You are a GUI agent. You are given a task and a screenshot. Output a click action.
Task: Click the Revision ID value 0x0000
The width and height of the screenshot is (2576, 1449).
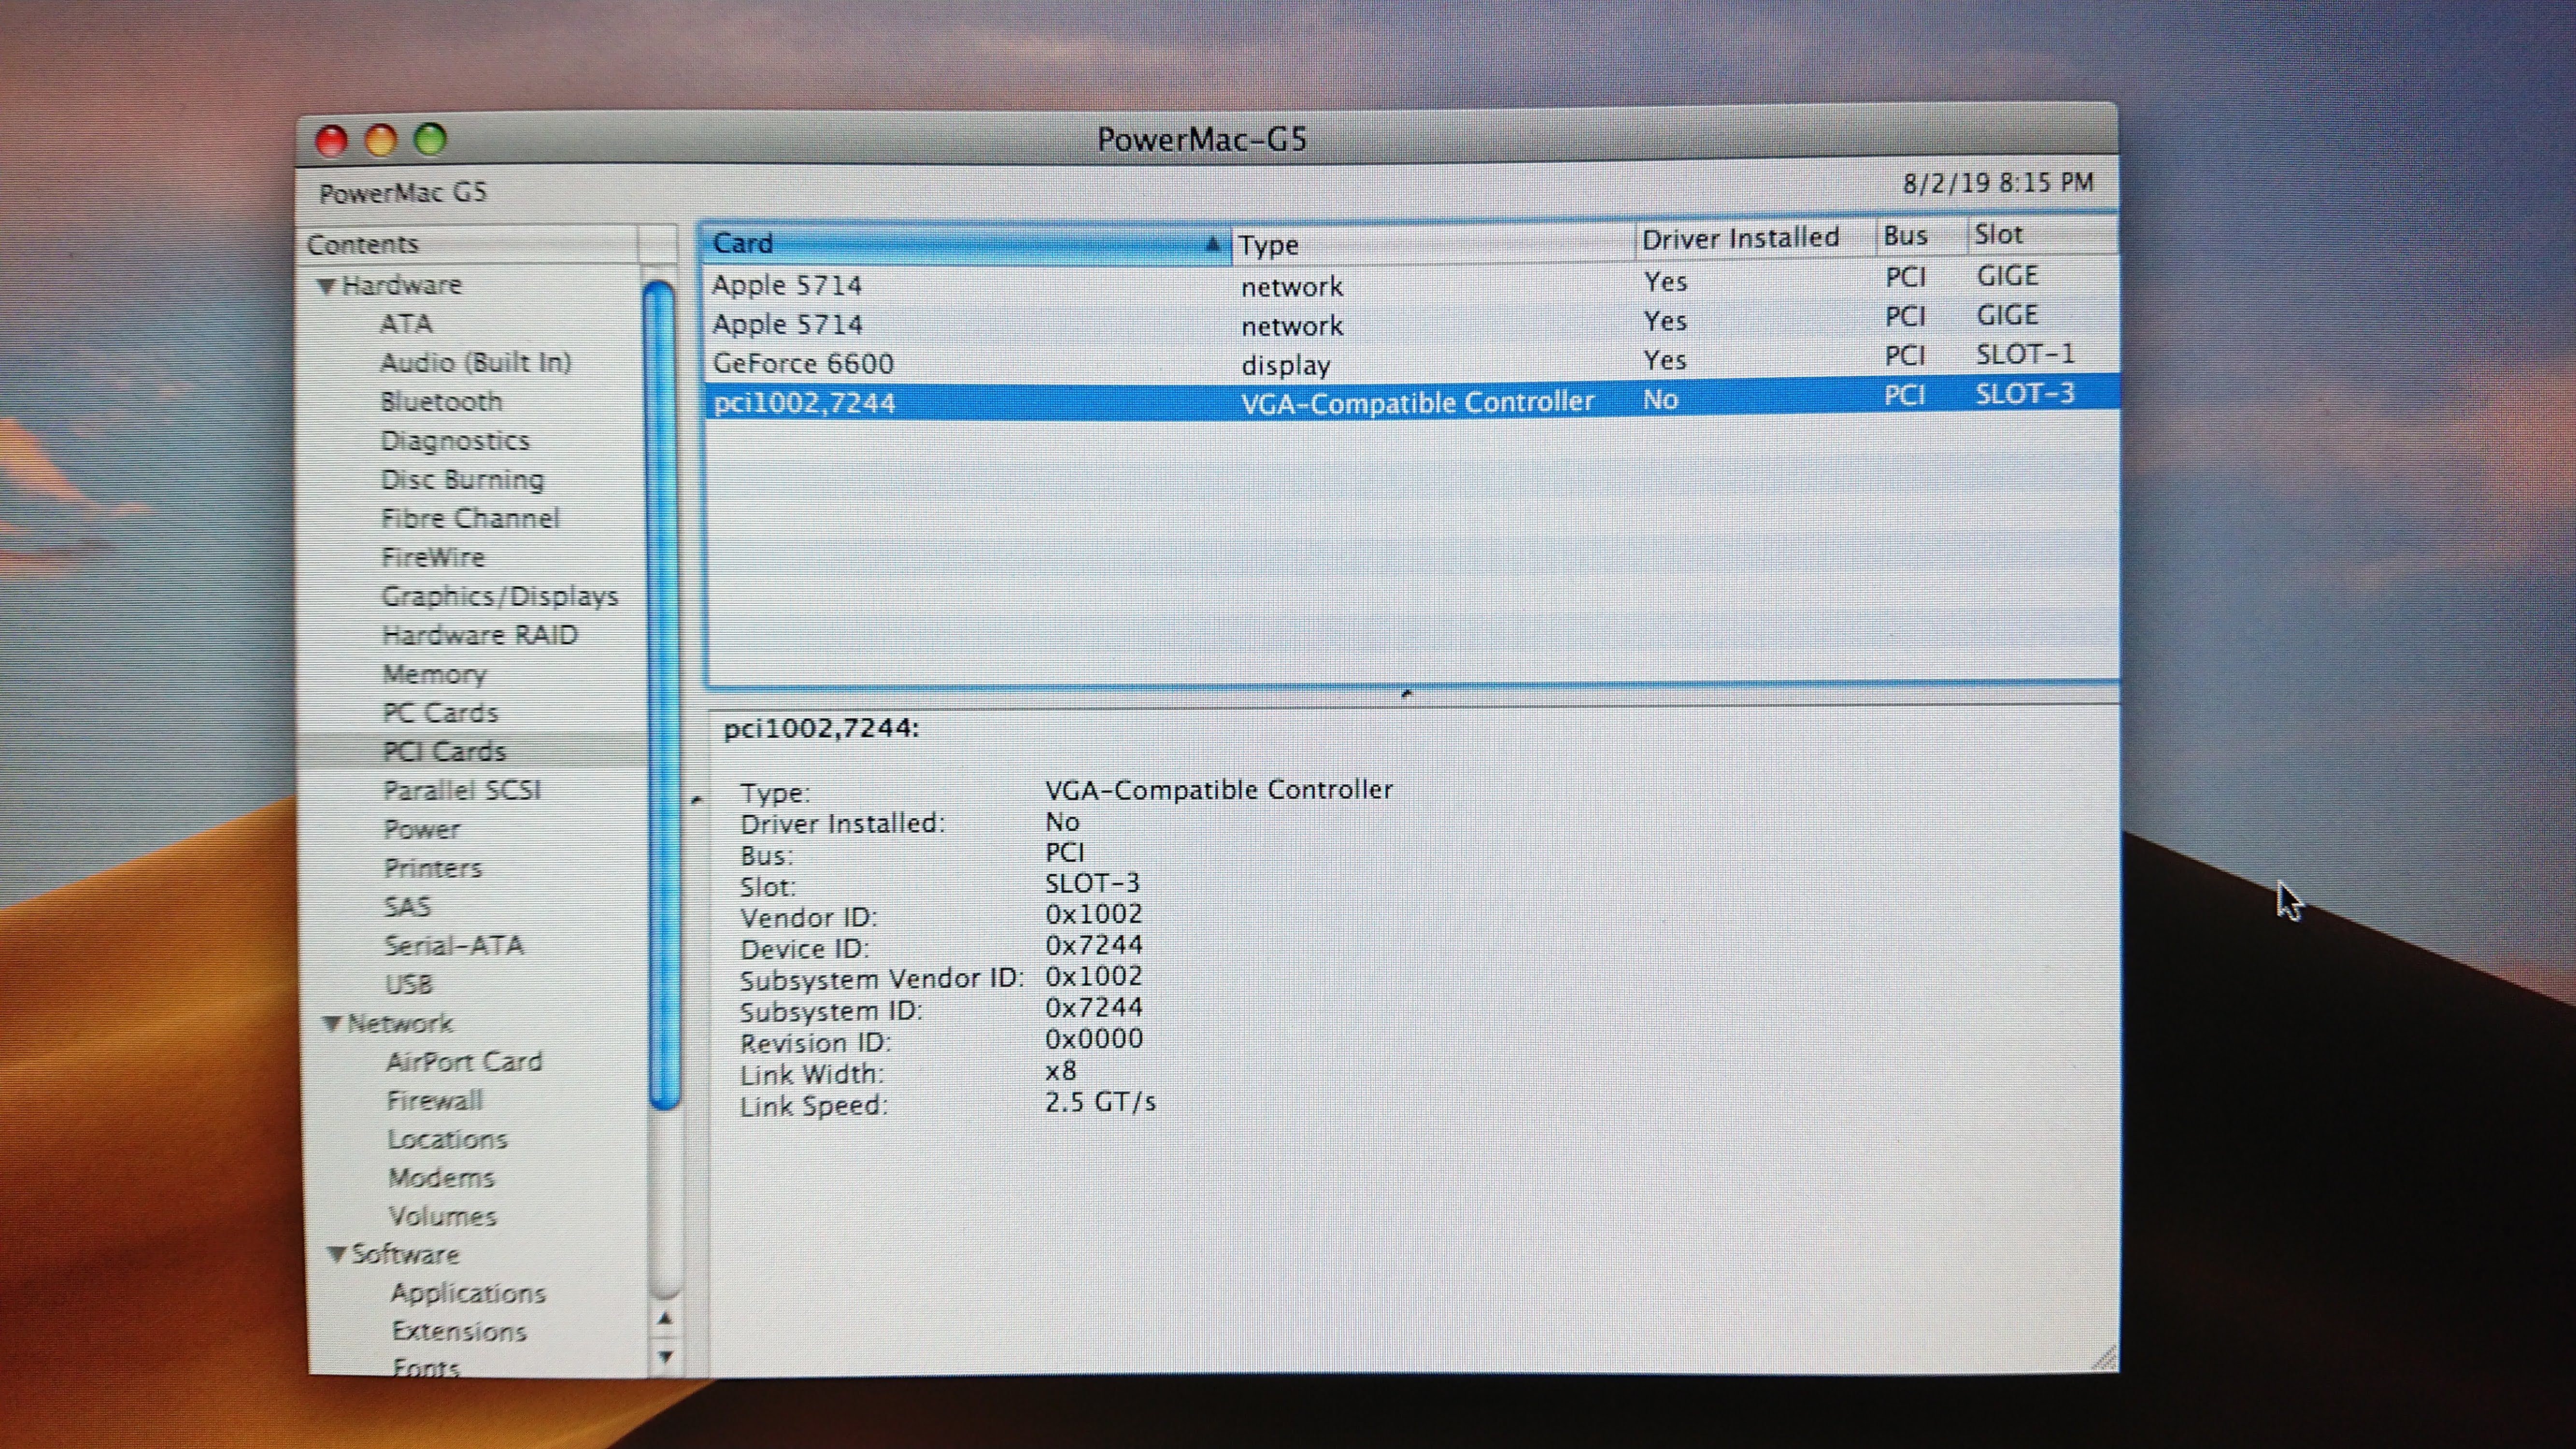point(1094,1039)
